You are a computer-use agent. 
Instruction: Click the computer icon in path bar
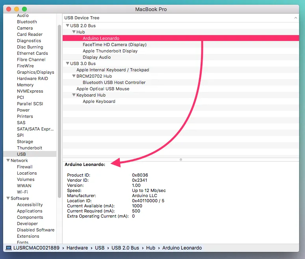tap(9, 248)
